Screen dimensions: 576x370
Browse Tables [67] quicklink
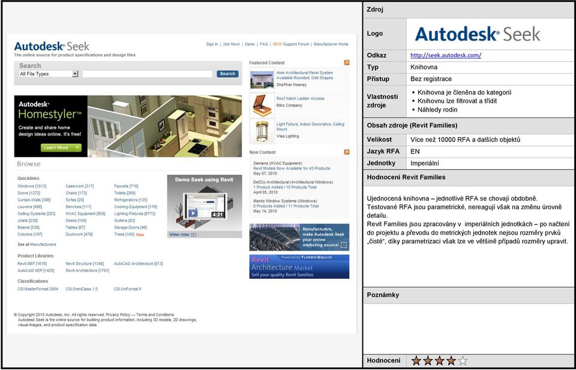[76, 228]
